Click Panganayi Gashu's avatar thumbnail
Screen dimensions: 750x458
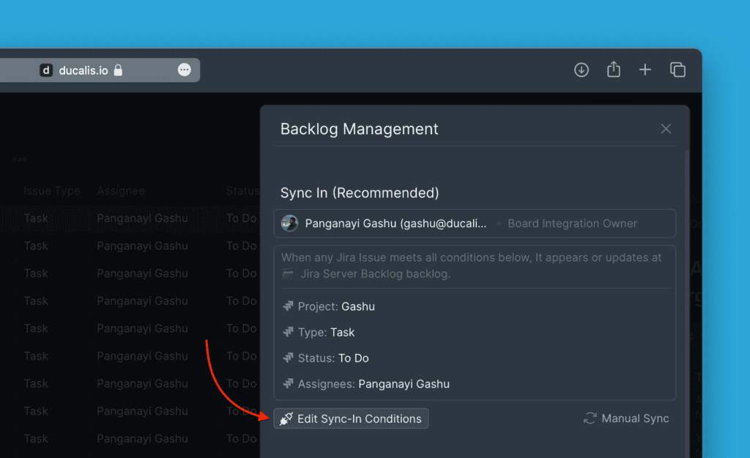click(289, 224)
